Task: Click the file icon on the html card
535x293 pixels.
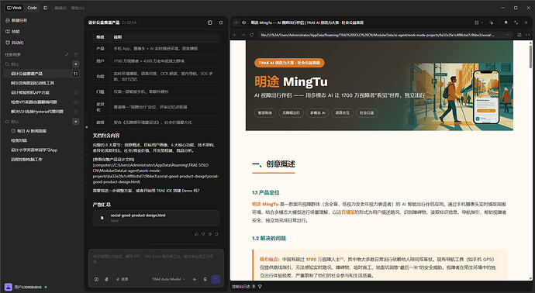Action: (x=102, y=218)
